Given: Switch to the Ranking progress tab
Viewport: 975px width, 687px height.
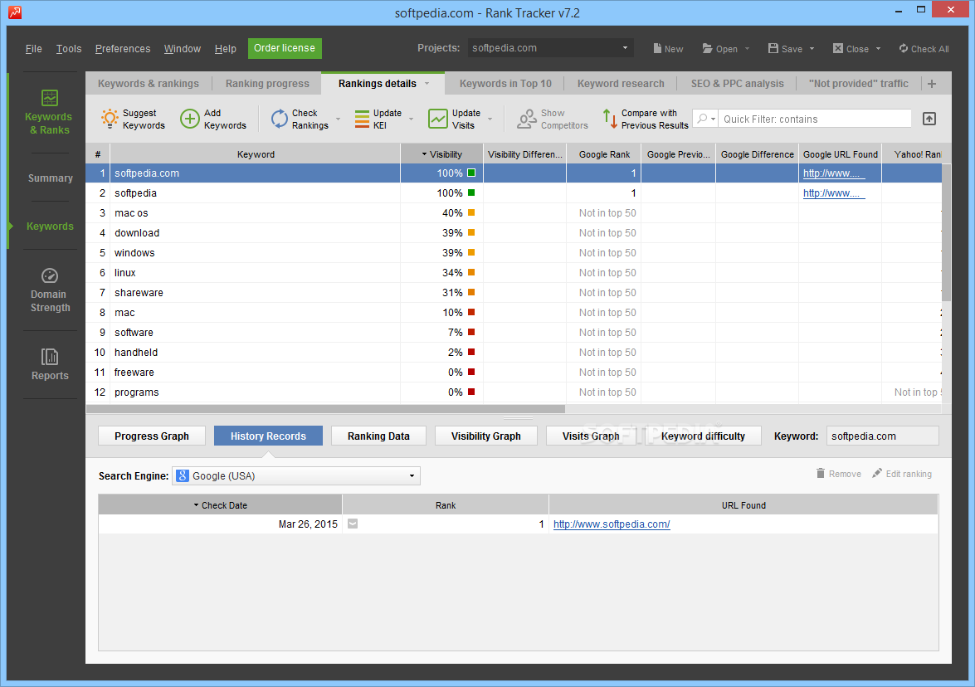Looking at the screenshot, I should [266, 83].
